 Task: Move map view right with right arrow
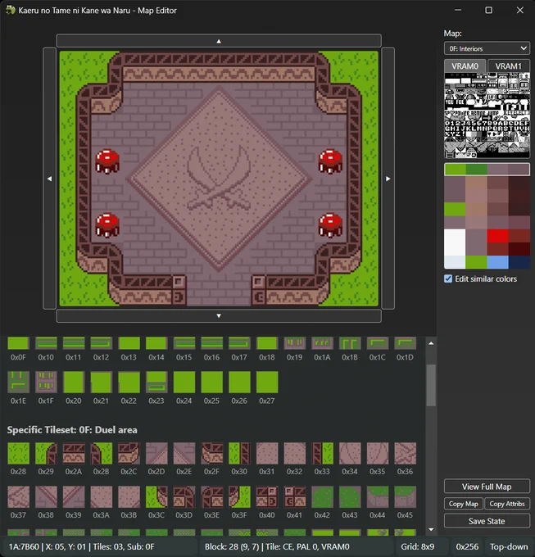tap(388, 179)
